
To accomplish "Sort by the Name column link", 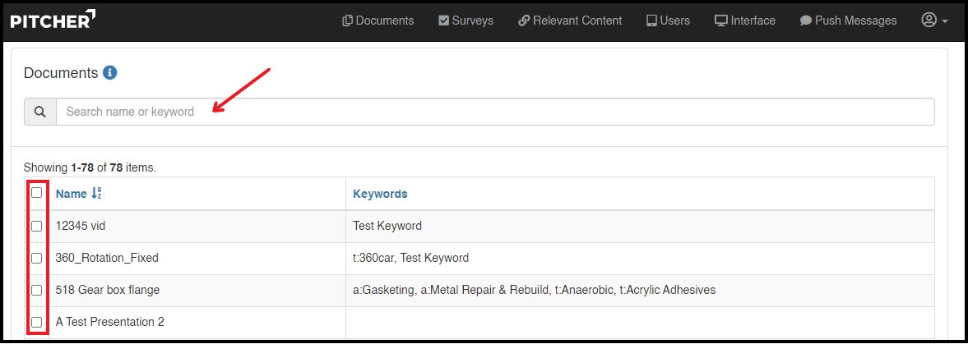I will coord(71,194).
